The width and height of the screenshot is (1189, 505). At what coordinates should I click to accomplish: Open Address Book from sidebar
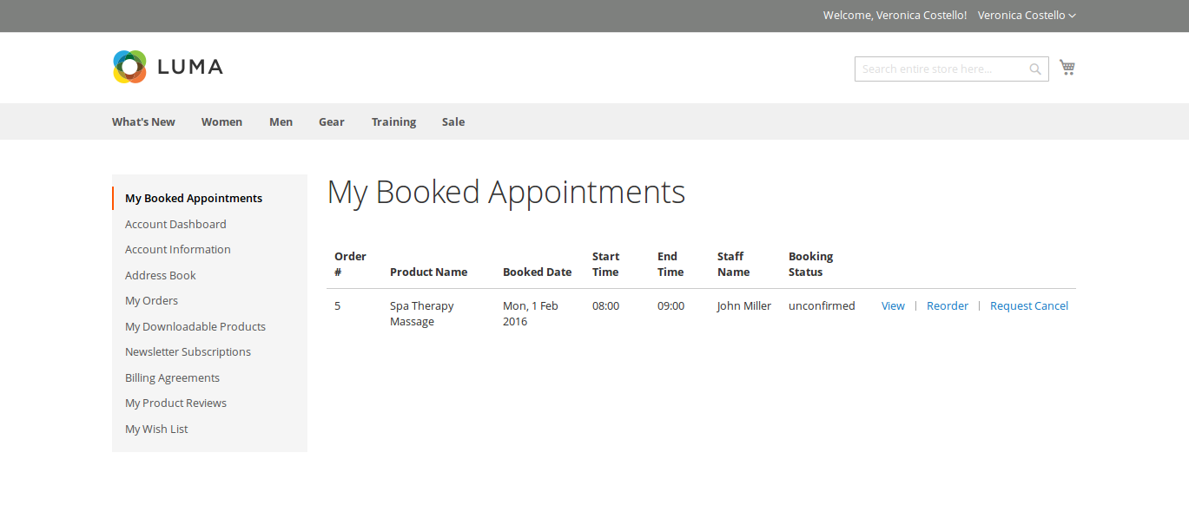pos(161,276)
